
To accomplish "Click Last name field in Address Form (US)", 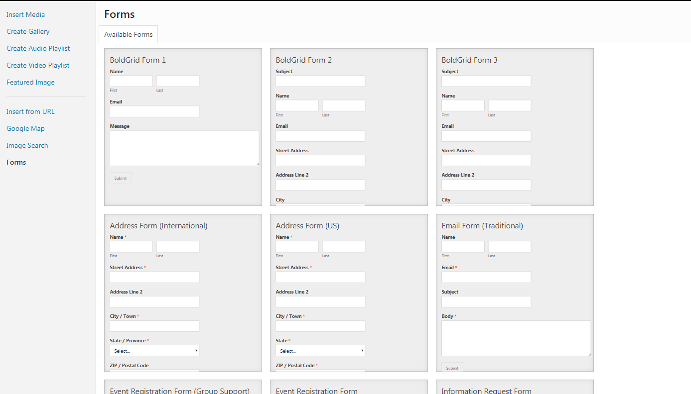I will click(344, 247).
